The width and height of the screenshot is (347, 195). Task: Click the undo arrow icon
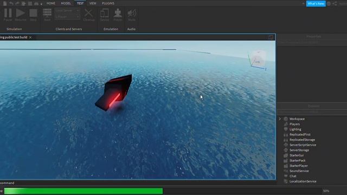(x=11, y=3)
